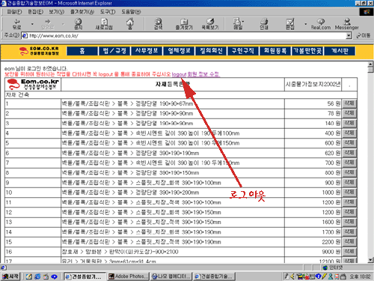Delete row 6 priced 620 원
This screenshot has width=374, height=281.
pyautogui.click(x=349, y=153)
